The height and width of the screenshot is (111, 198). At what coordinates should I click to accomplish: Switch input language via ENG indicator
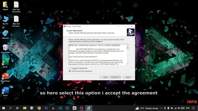coord(188,108)
